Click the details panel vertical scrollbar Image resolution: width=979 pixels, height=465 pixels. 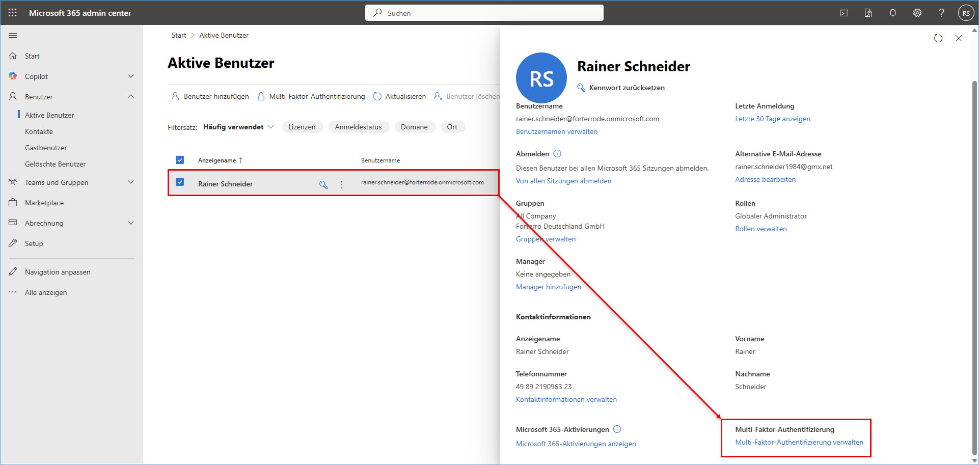click(x=974, y=267)
